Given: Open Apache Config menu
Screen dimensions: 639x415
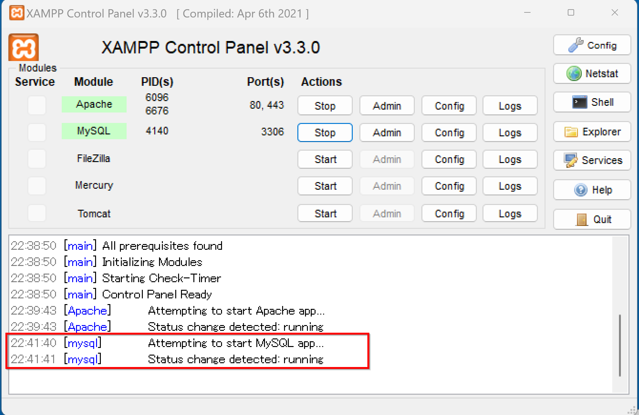Looking at the screenshot, I should [x=449, y=105].
